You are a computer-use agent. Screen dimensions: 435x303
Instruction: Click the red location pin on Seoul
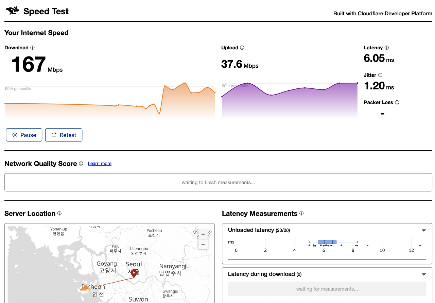134,273
